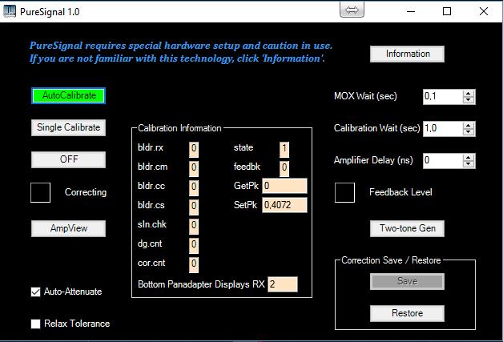Screen dimensions: 503x342
Task: Click the Feedback Level indicator box
Action: pos(345,192)
